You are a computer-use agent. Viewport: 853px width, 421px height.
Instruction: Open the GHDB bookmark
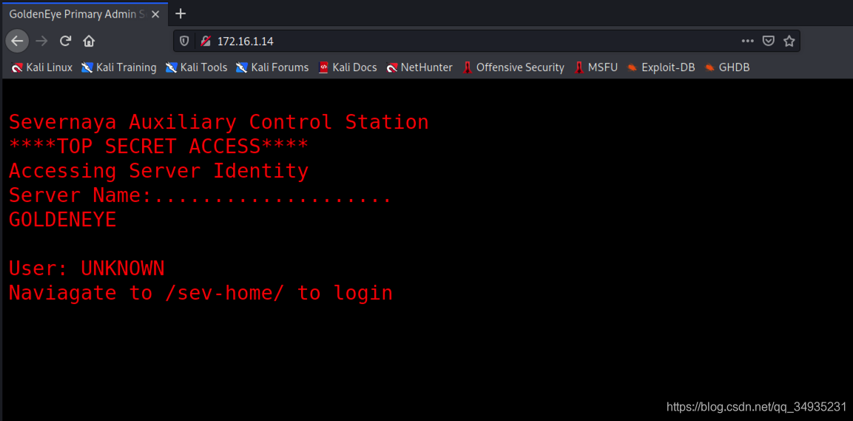tap(727, 67)
